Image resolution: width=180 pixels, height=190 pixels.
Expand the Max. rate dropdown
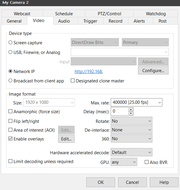tap(136, 102)
